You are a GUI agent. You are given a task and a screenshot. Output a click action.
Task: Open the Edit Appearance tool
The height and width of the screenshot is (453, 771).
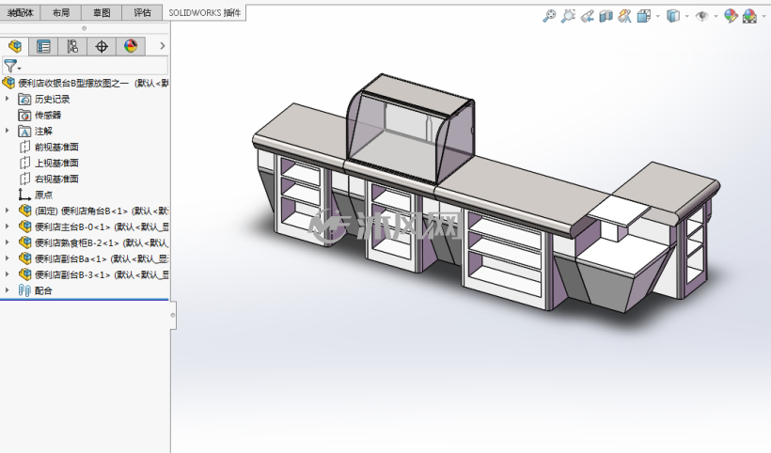click(x=731, y=16)
